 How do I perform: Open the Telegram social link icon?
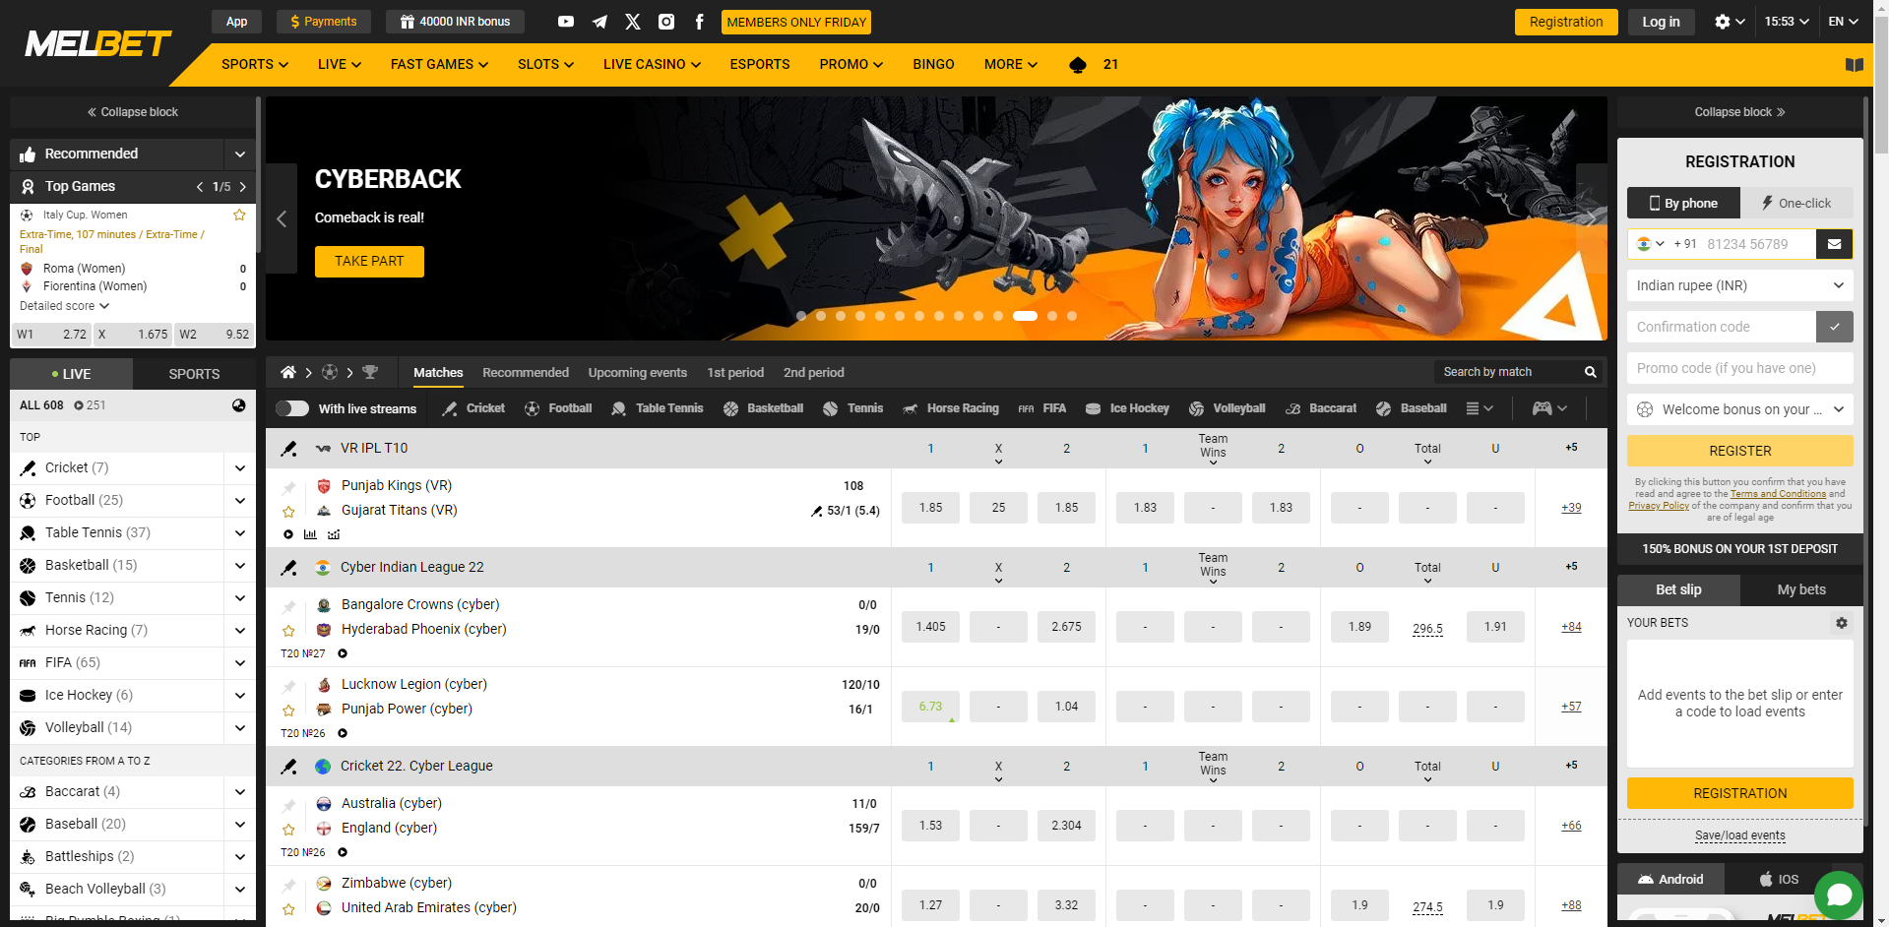click(x=599, y=22)
